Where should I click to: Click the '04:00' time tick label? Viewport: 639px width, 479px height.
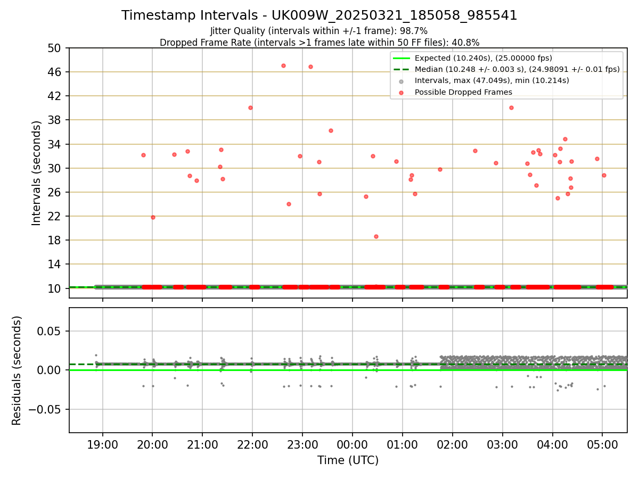pos(552,445)
